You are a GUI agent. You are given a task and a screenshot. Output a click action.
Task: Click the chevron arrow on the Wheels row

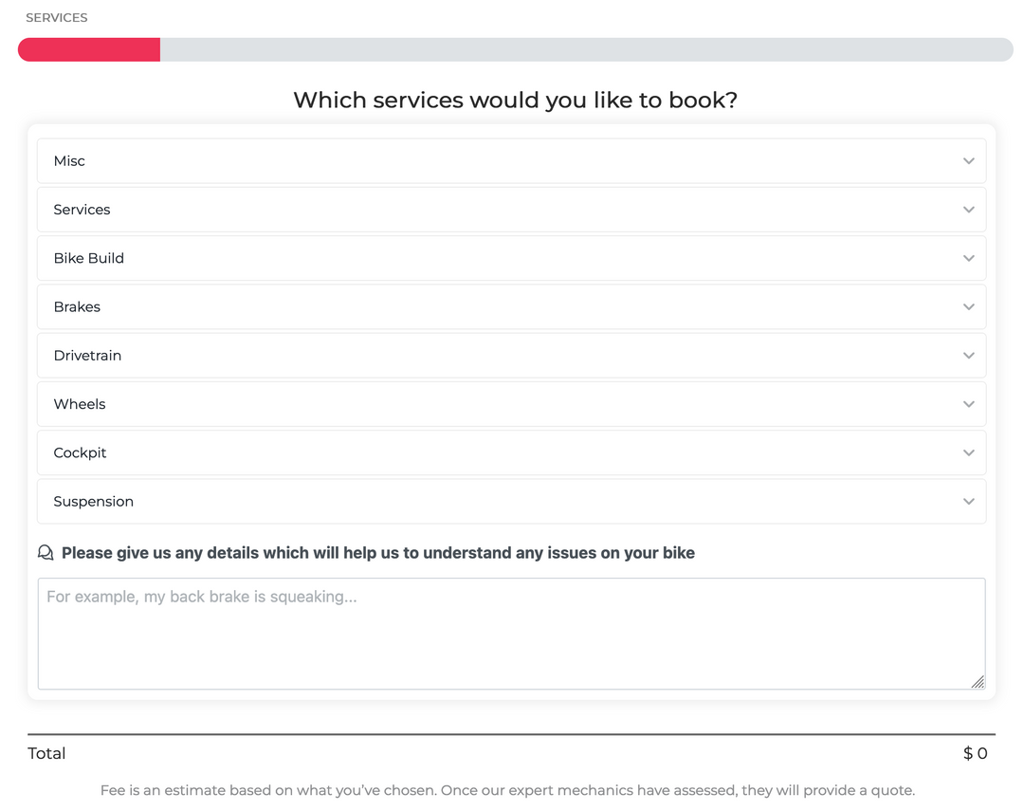click(x=968, y=404)
